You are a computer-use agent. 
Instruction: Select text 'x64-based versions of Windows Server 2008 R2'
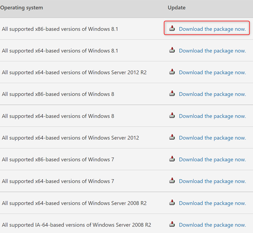(x=91, y=203)
